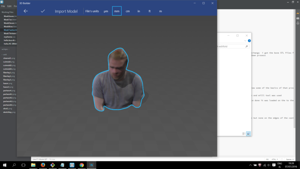Open the w14pic project dropdown
Screen dimensions: 300x169
pyautogui.click(x=6, y=49)
